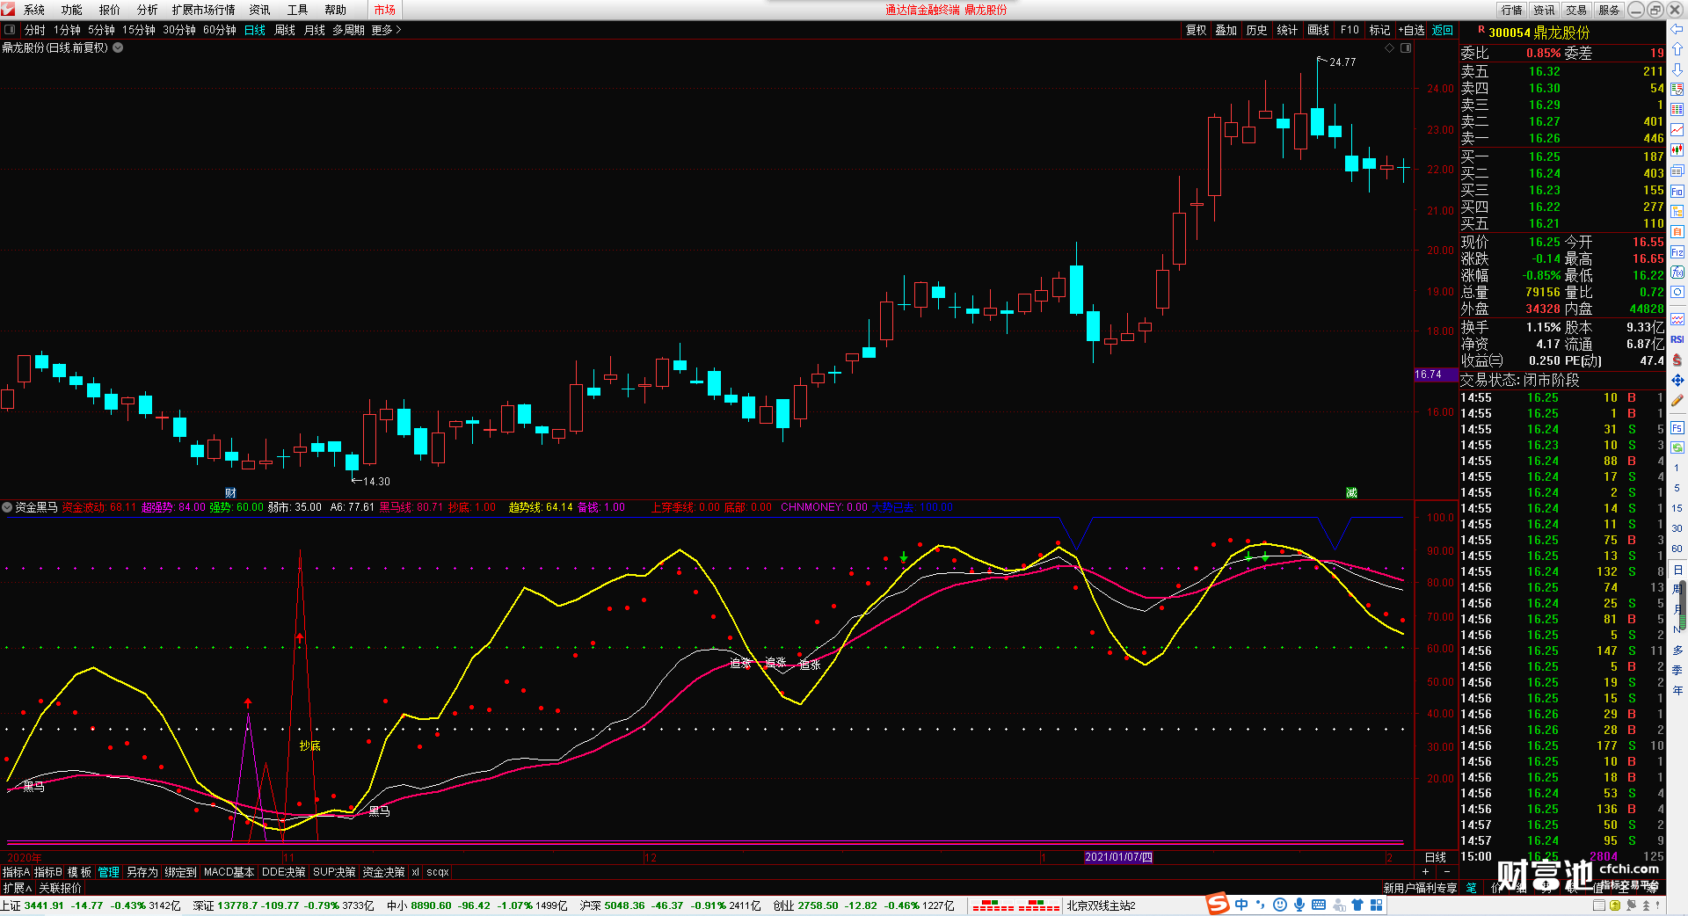Click the chart panel restore icon near 24.77

coord(1406,48)
